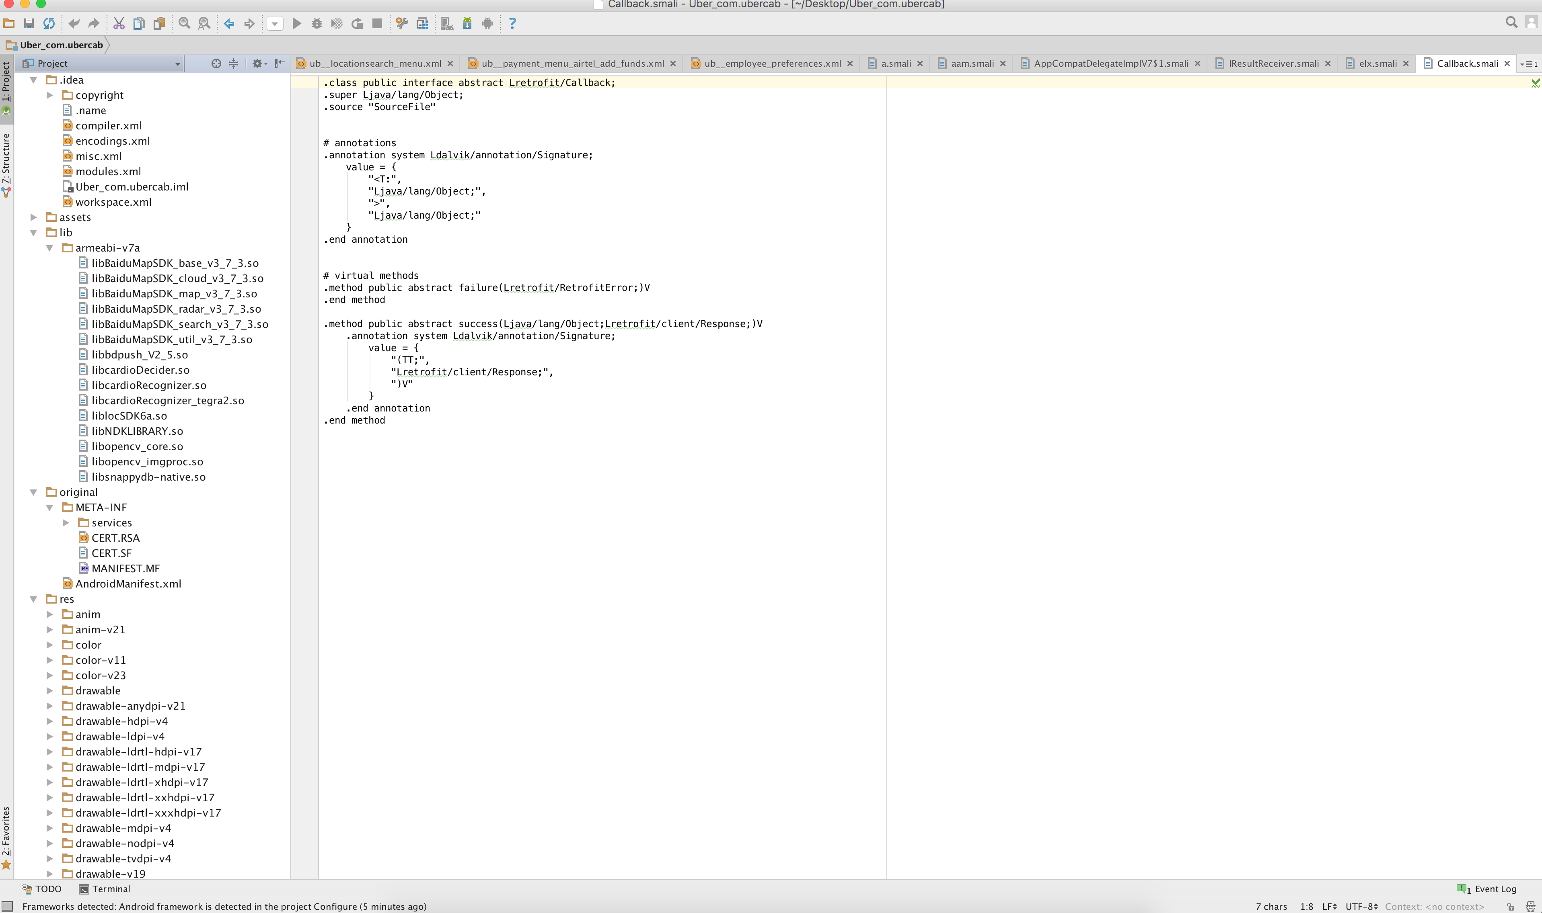The image size is (1542, 913).
Task: Collapse the lib folder
Action: click(34, 233)
